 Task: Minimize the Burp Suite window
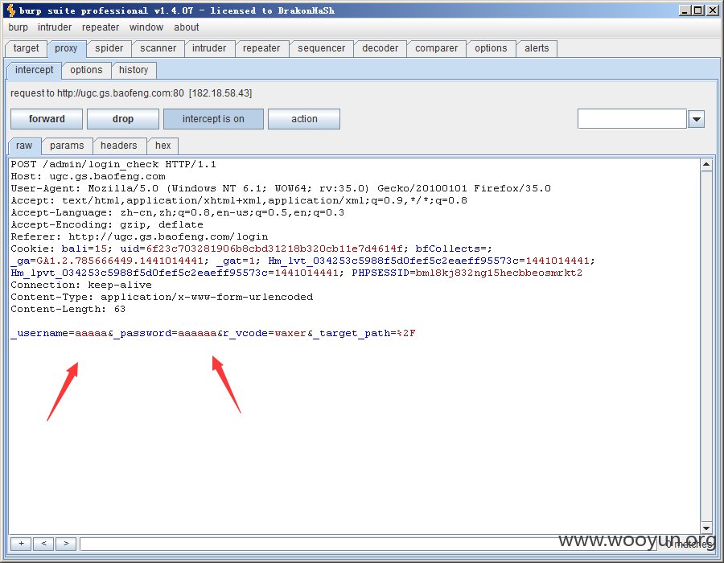[685, 10]
